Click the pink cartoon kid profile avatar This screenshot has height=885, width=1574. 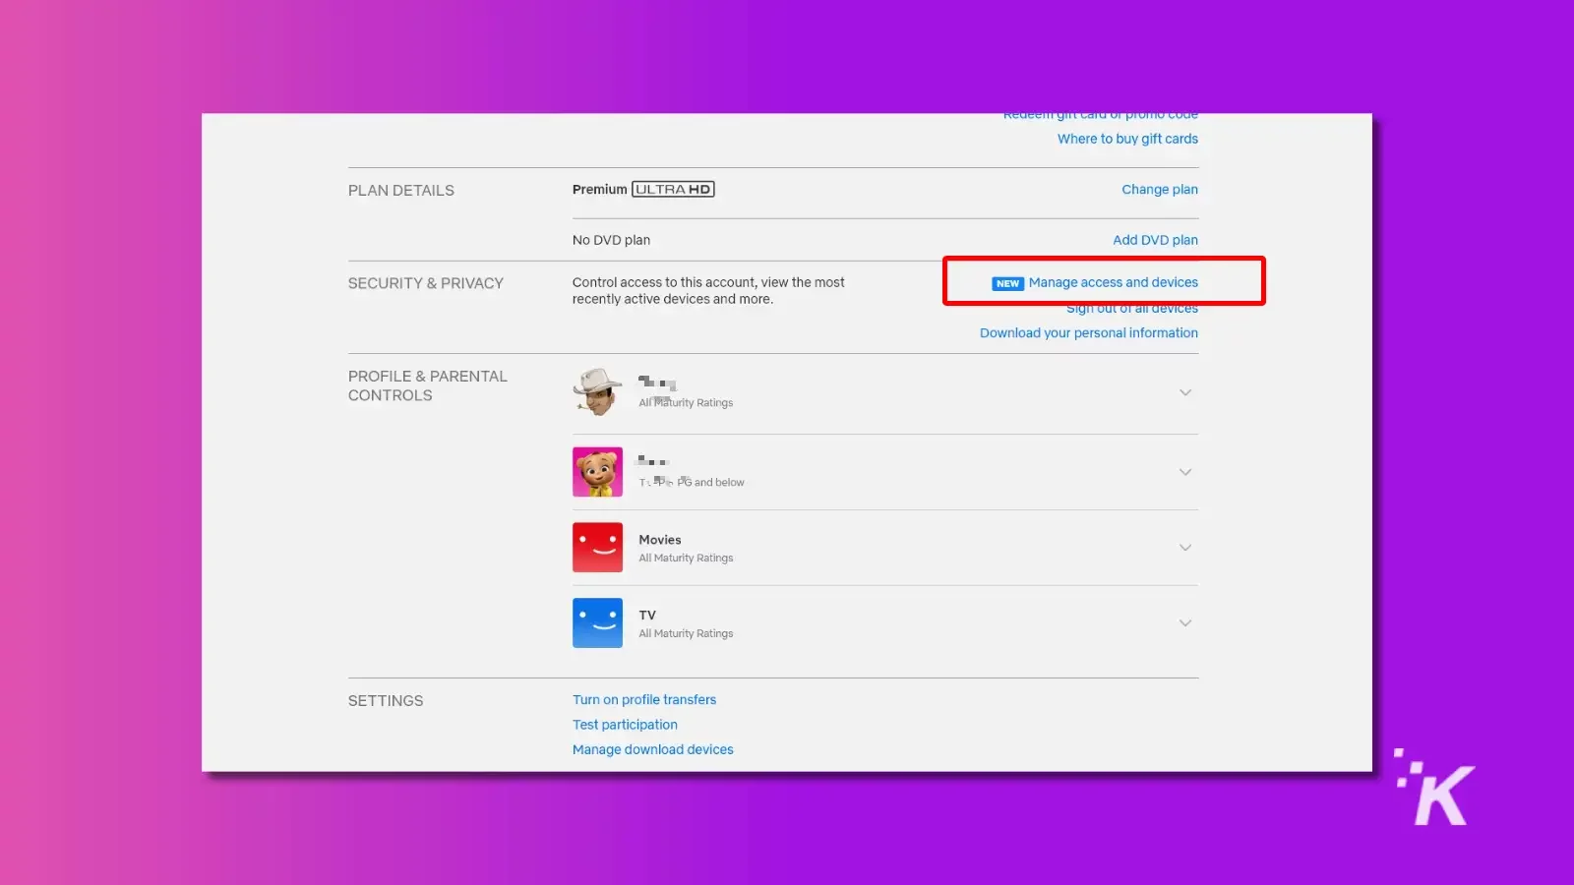[597, 472]
